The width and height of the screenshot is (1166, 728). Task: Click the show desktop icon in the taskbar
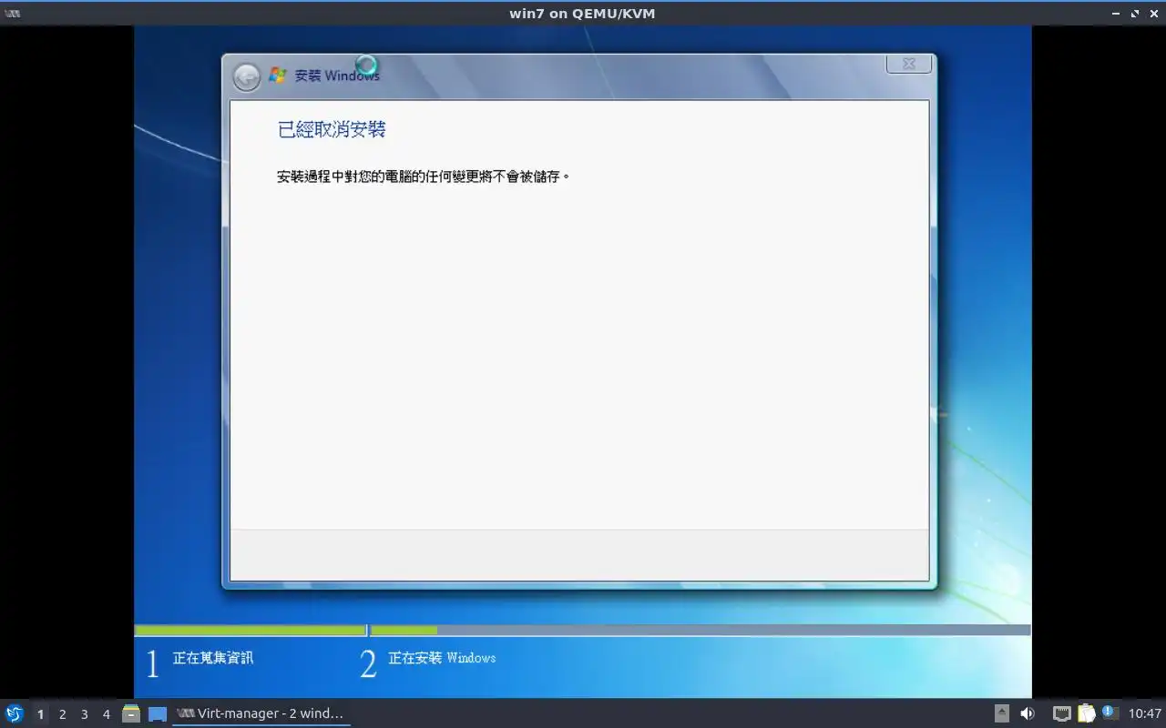coord(158,714)
